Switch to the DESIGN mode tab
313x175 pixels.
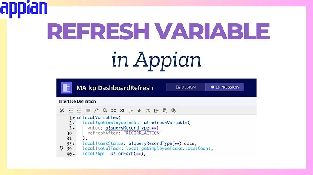point(186,87)
